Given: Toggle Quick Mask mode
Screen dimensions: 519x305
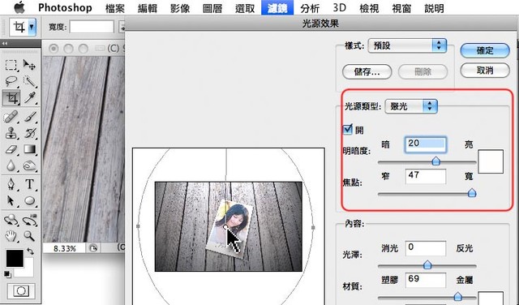Looking at the screenshot, I should 20,290.
